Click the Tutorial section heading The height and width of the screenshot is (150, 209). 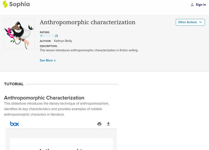point(14,84)
